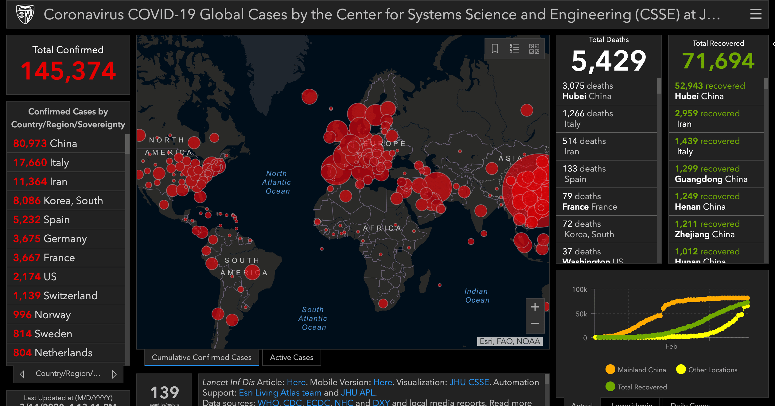Click the Johns Hopkins shield logo
The width and height of the screenshot is (775, 406).
pos(25,14)
